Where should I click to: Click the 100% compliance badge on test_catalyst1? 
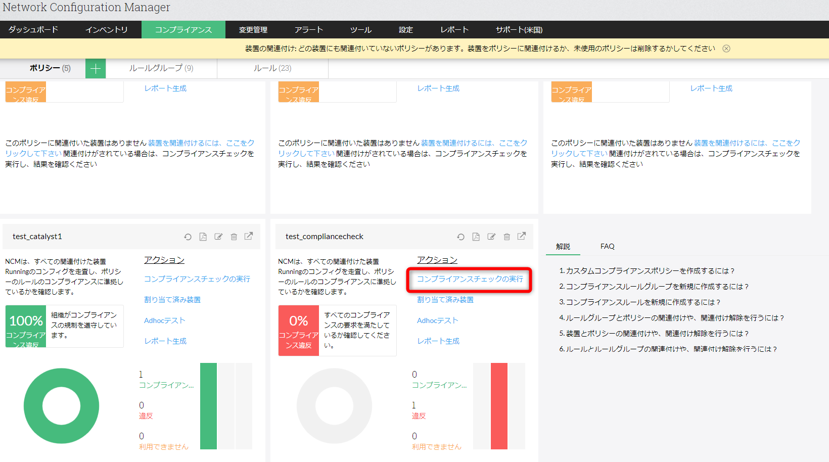pos(26,327)
